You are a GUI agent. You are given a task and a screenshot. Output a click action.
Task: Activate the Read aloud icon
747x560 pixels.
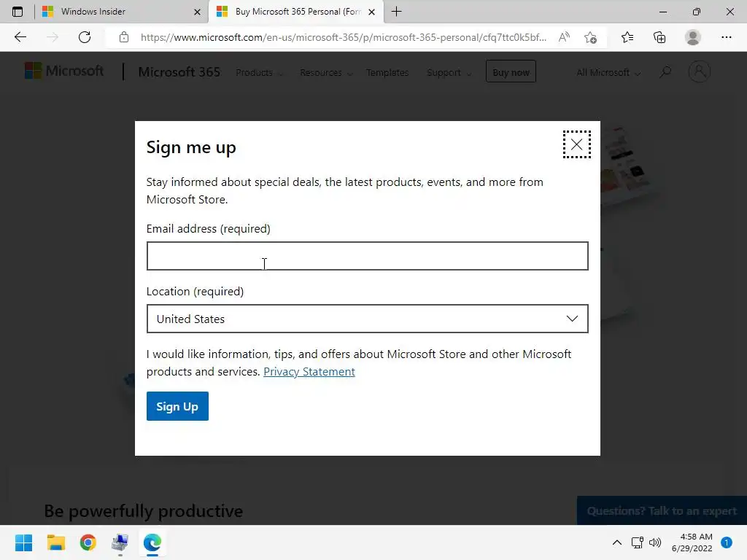564,37
